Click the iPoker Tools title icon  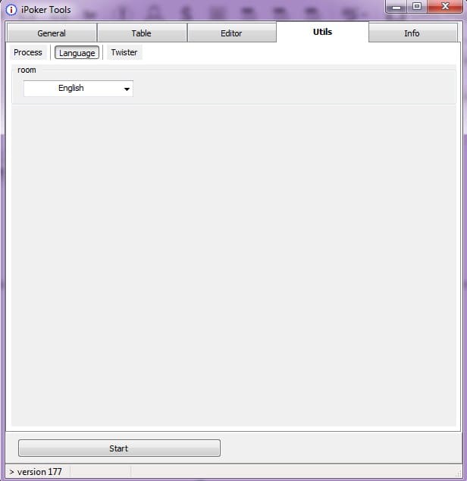(x=11, y=10)
